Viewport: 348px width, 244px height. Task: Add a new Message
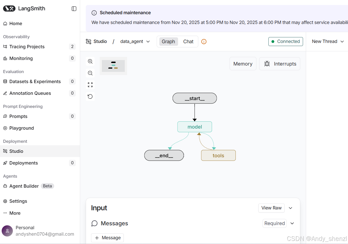pos(108,238)
